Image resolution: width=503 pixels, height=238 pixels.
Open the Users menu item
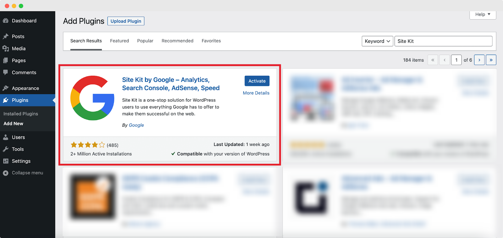coord(28,137)
